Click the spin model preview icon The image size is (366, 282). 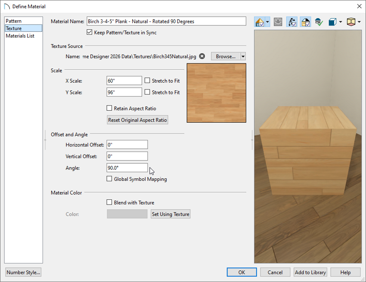tap(278, 22)
